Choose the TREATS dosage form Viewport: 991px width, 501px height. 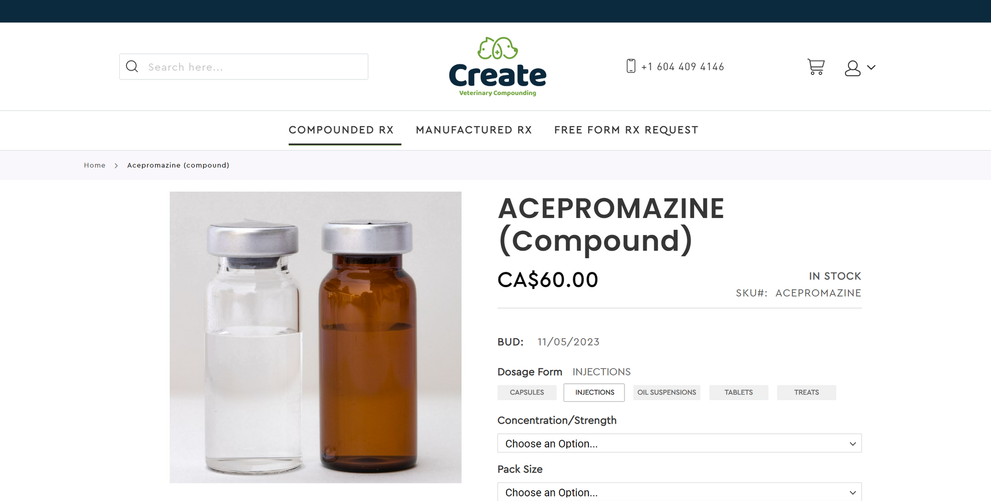coord(806,393)
